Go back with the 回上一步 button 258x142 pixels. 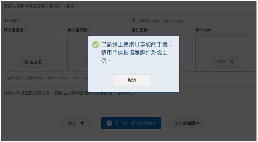click(x=76, y=123)
